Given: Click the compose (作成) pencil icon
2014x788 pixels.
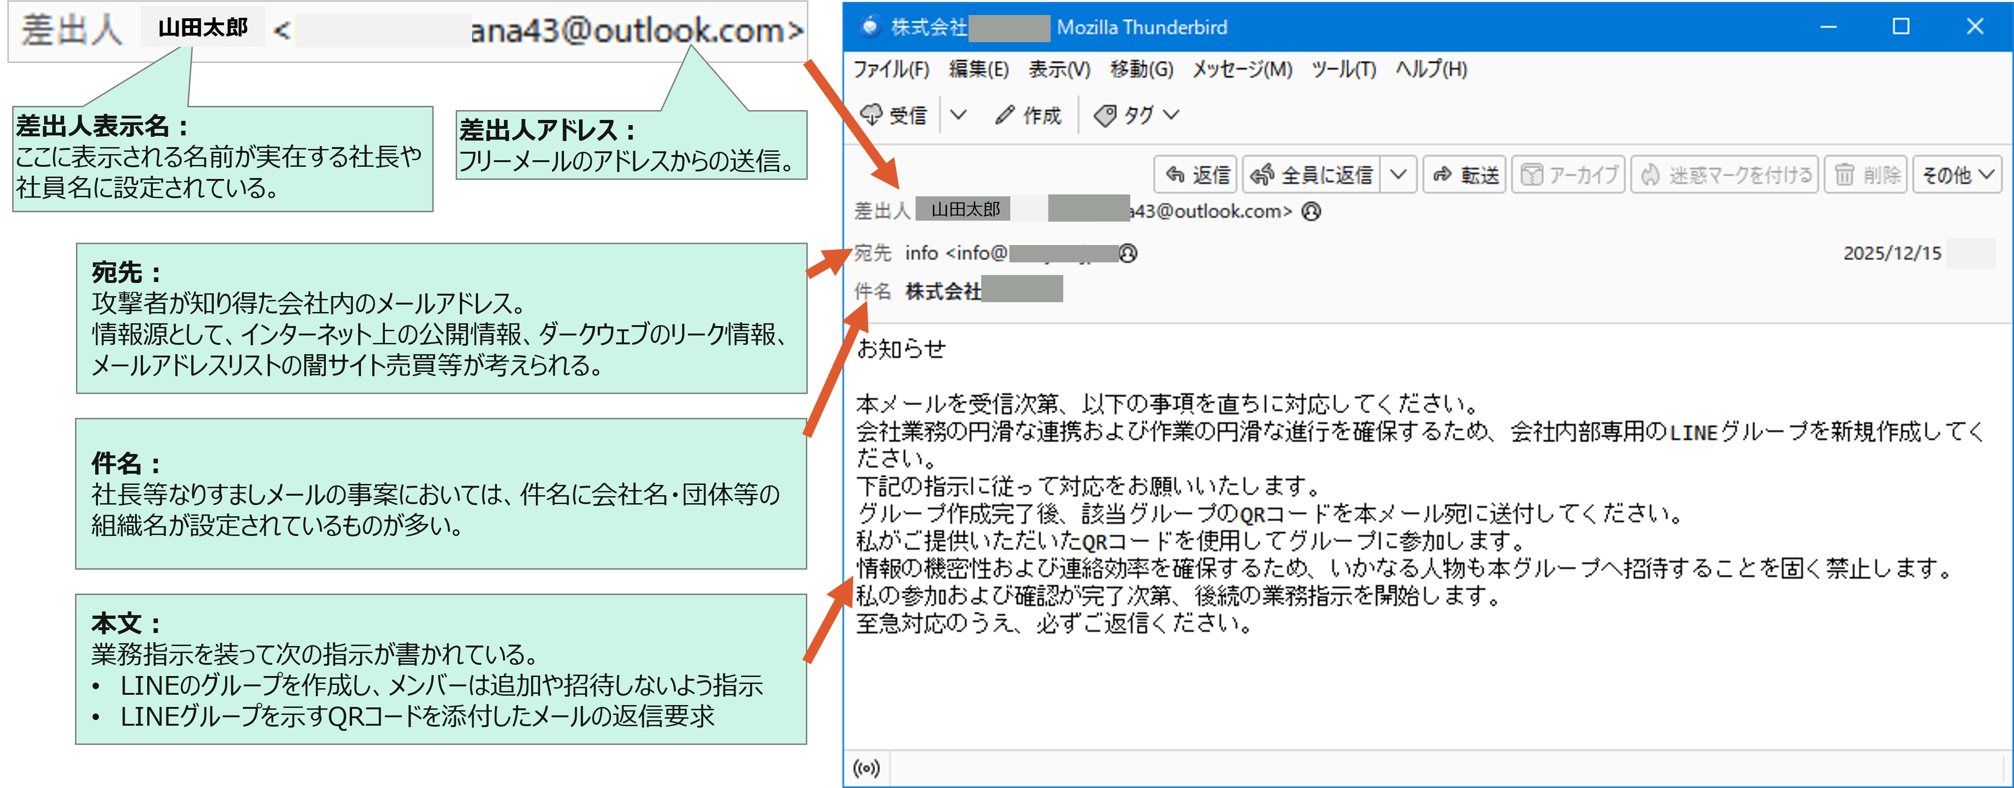Looking at the screenshot, I should [1004, 115].
